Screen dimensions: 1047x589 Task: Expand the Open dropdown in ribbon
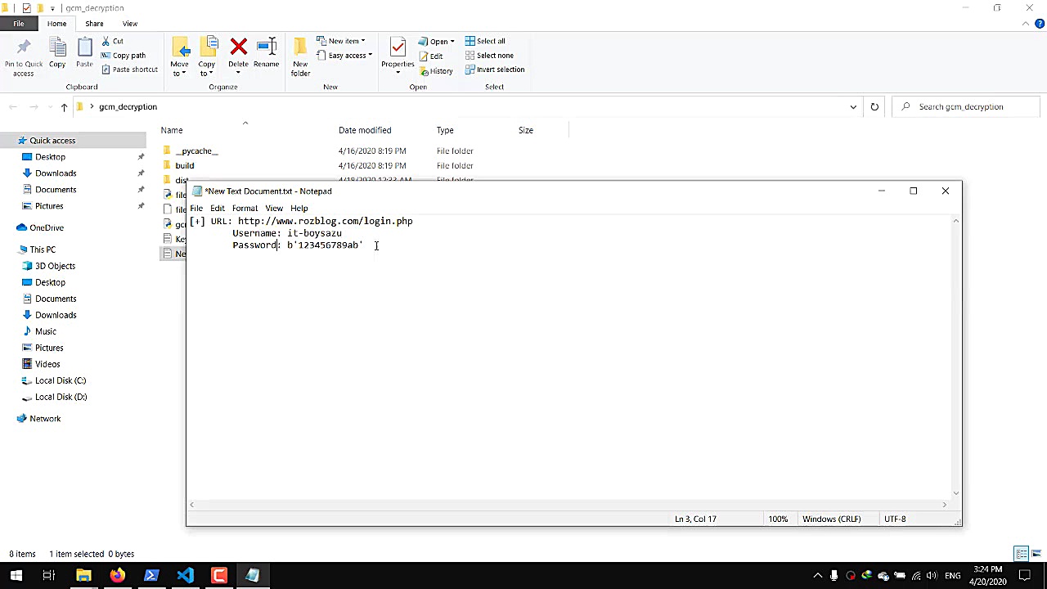pyautogui.click(x=436, y=41)
